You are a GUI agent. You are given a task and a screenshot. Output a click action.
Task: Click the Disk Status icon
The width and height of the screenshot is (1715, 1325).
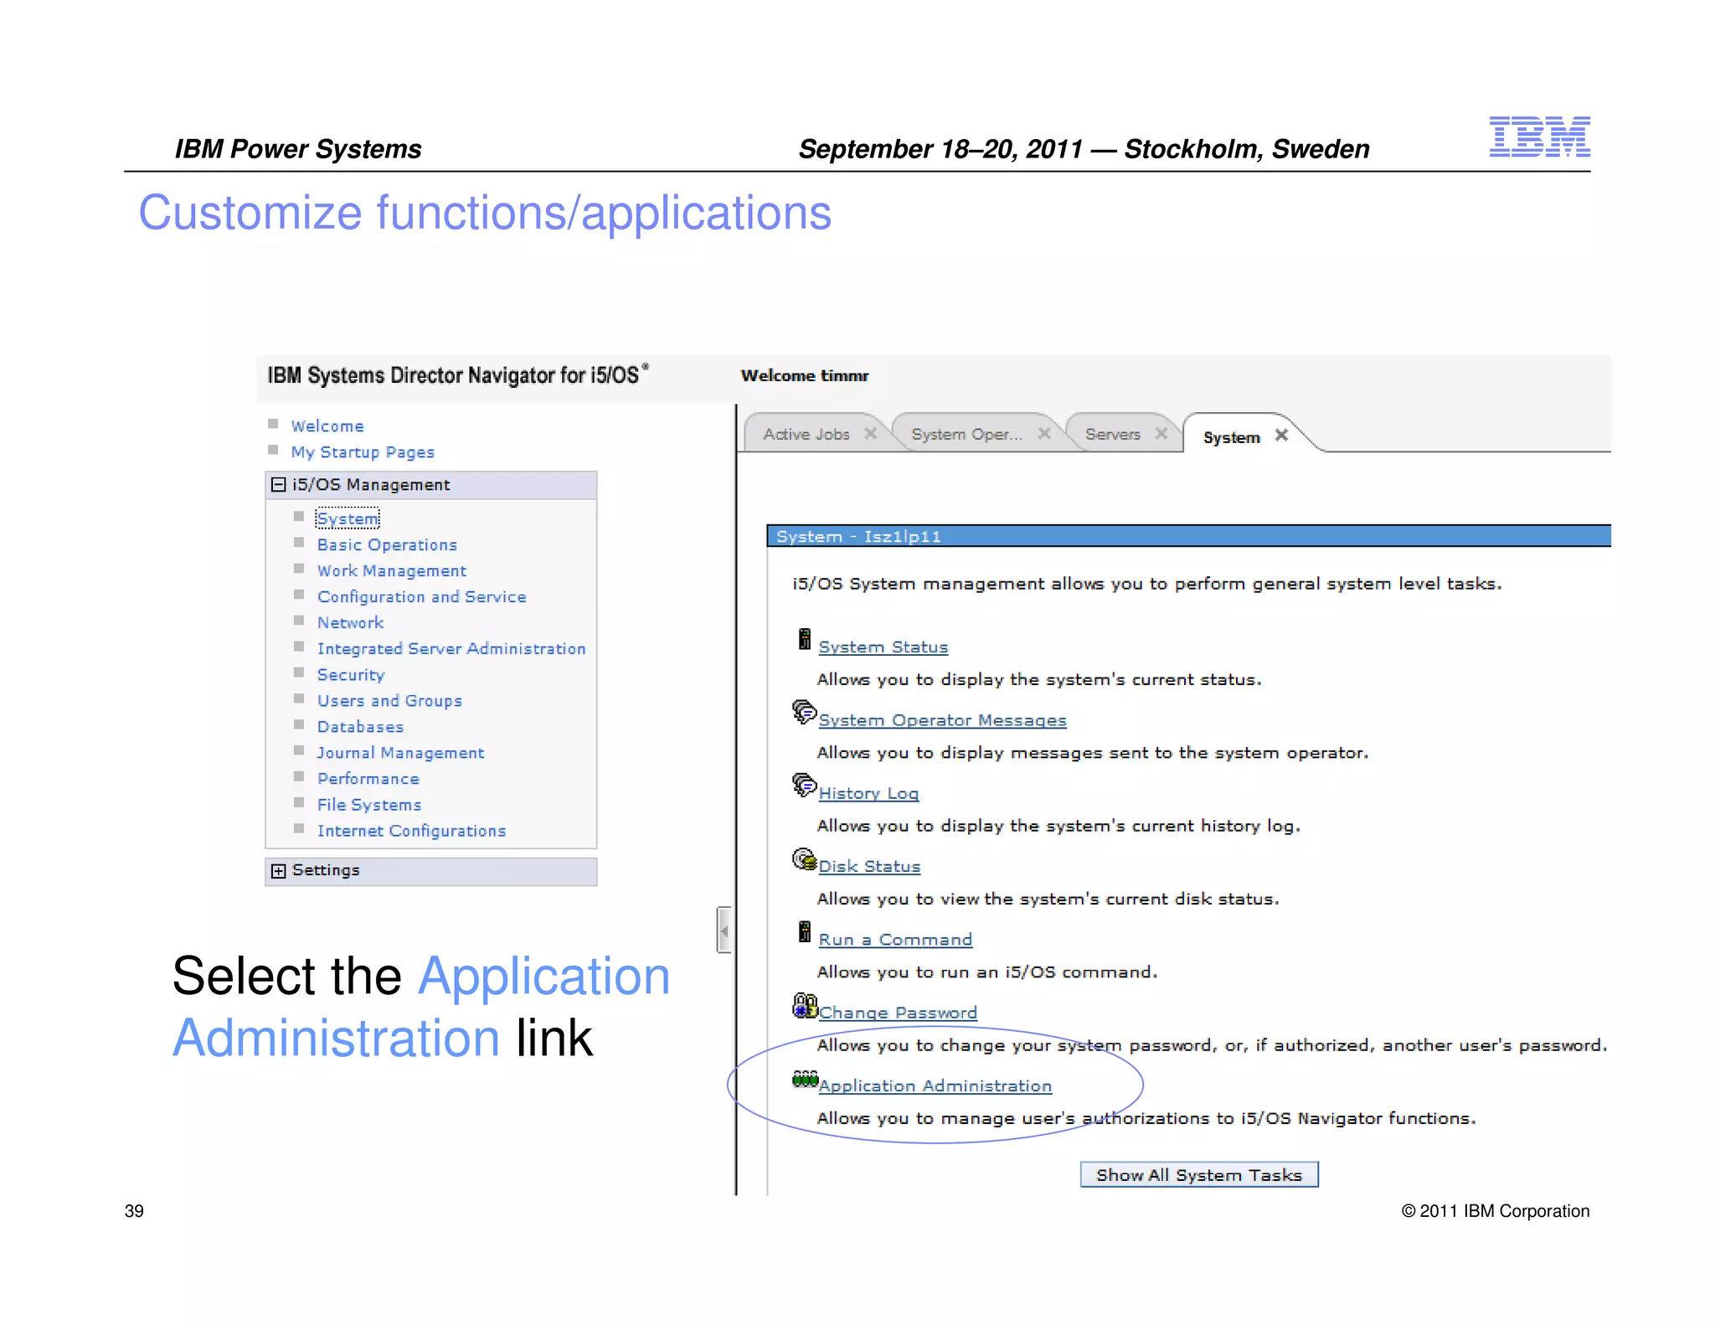804,858
